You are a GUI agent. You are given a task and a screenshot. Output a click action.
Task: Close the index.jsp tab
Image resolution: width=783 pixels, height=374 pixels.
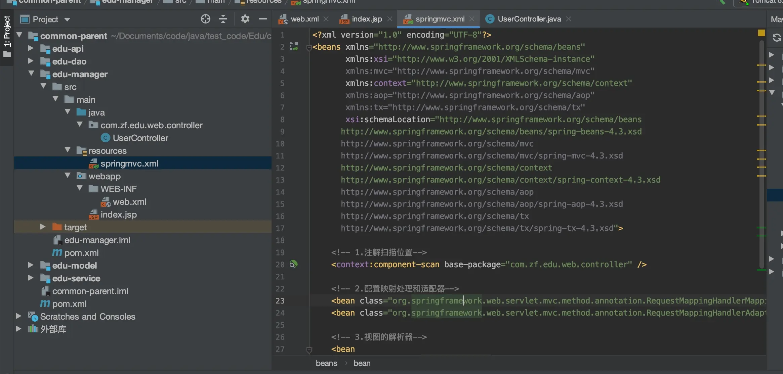(390, 19)
